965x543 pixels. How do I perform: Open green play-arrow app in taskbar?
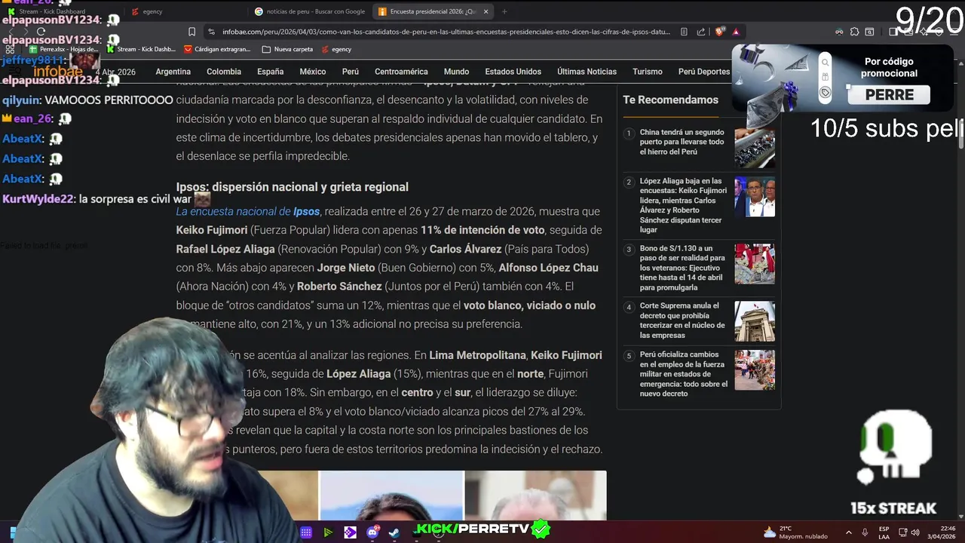coord(328,532)
